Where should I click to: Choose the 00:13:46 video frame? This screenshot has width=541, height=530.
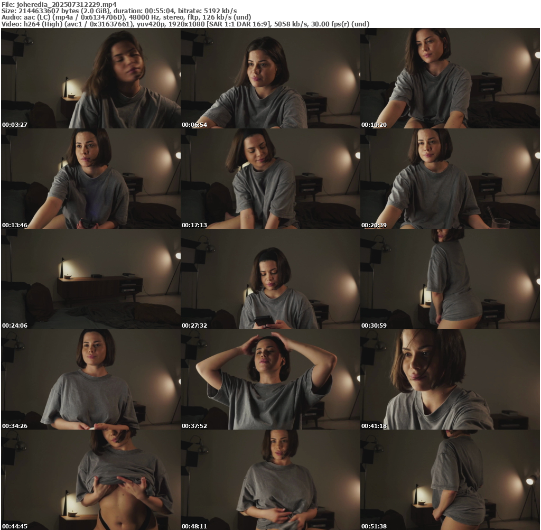(90, 178)
